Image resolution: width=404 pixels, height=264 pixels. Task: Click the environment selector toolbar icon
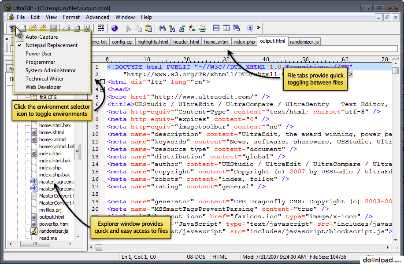(x=12, y=28)
